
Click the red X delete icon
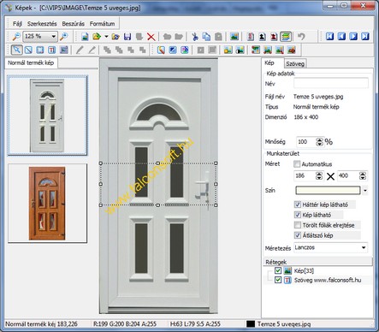click(151, 37)
